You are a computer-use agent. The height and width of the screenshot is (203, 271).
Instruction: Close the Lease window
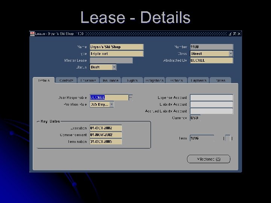(239, 34)
